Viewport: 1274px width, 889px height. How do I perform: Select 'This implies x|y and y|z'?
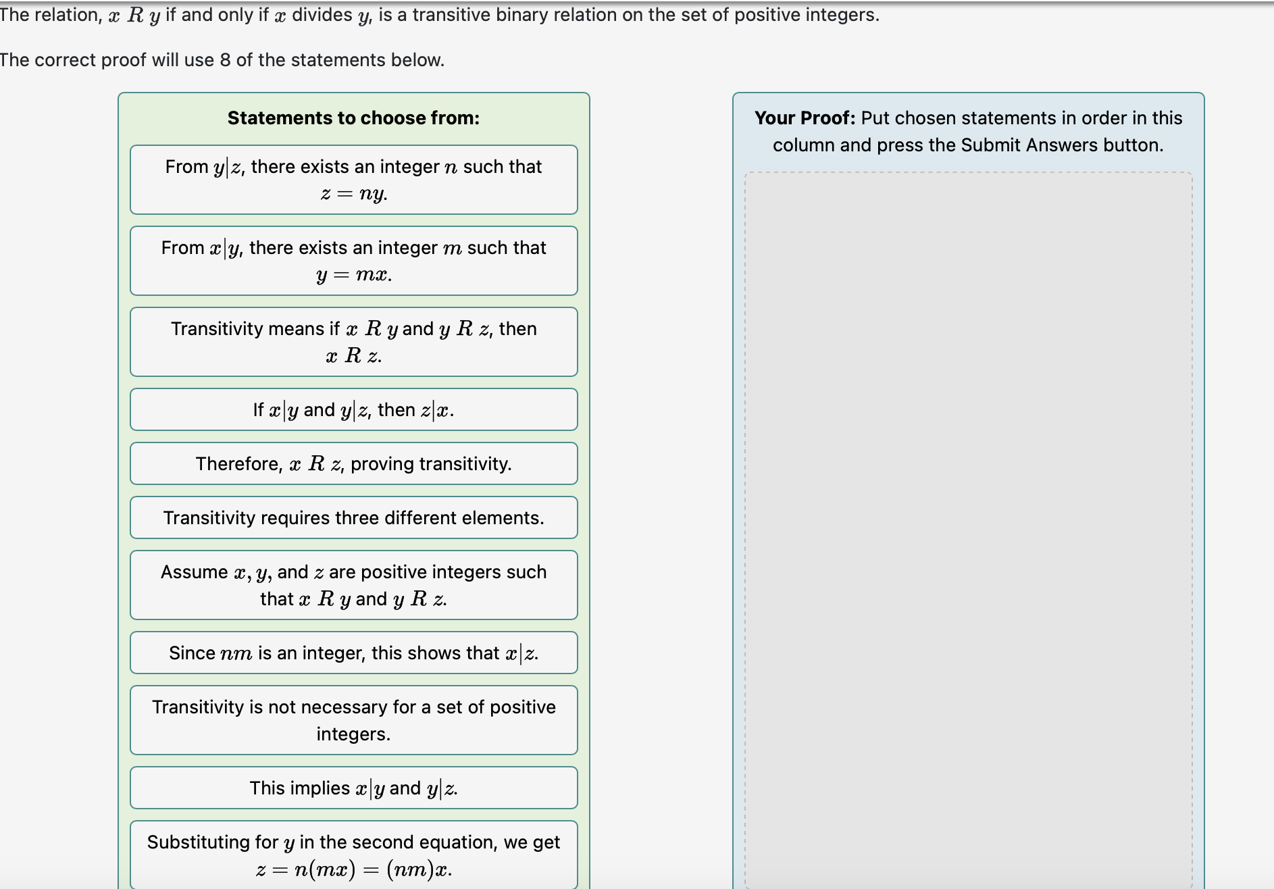pyautogui.click(x=353, y=788)
